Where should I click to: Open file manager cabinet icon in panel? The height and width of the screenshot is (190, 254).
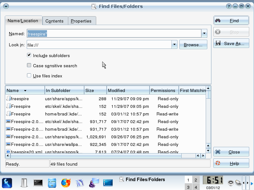[x=52, y=183]
